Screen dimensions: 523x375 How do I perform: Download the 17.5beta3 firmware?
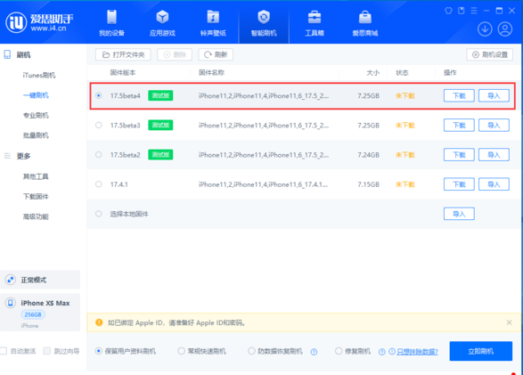click(459, 125)
